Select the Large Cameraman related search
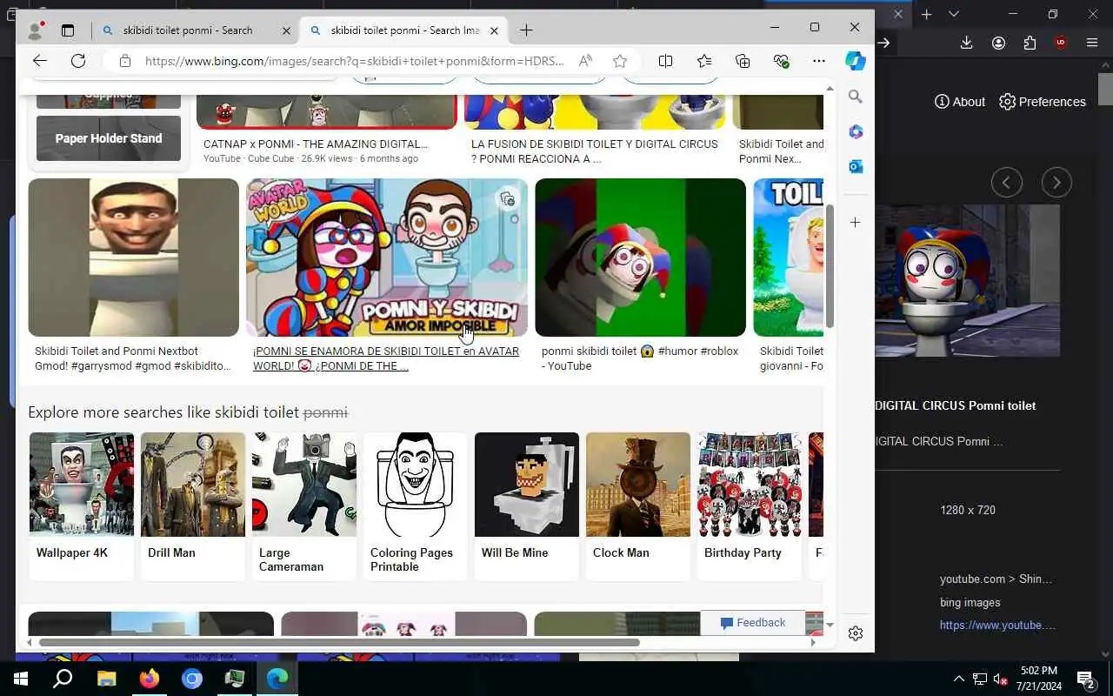The height and width of the screenshot is (696, 1113). (x=304, y=506)
